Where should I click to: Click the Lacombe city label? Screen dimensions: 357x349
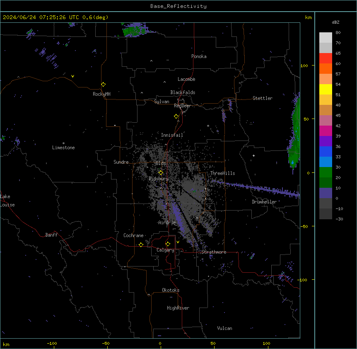(186, 79)
